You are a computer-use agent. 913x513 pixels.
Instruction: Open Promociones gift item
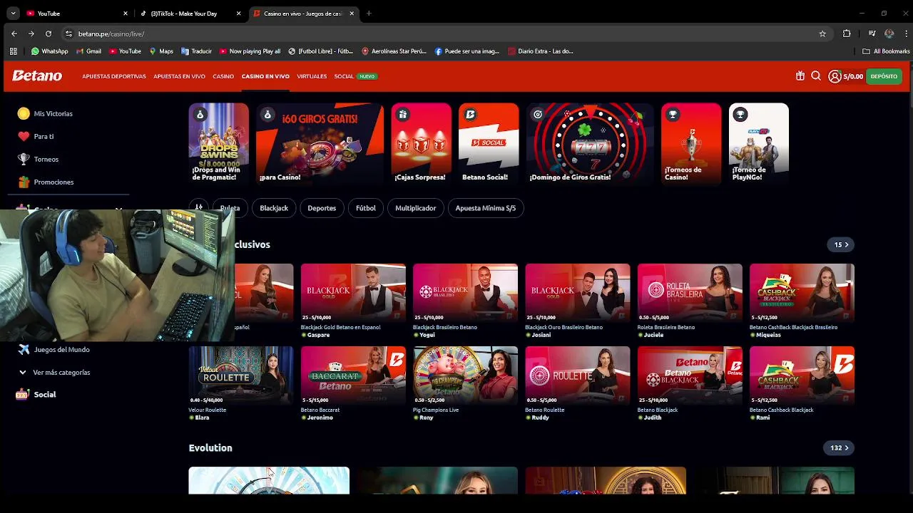[46, 182]
